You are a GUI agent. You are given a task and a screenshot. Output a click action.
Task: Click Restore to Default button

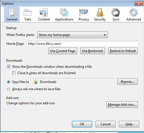[123, 51]
